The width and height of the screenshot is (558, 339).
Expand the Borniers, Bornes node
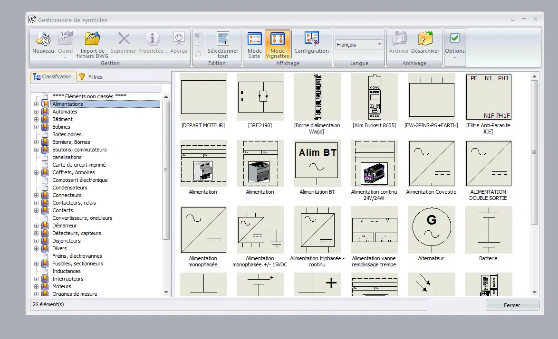tap(36, 142)
